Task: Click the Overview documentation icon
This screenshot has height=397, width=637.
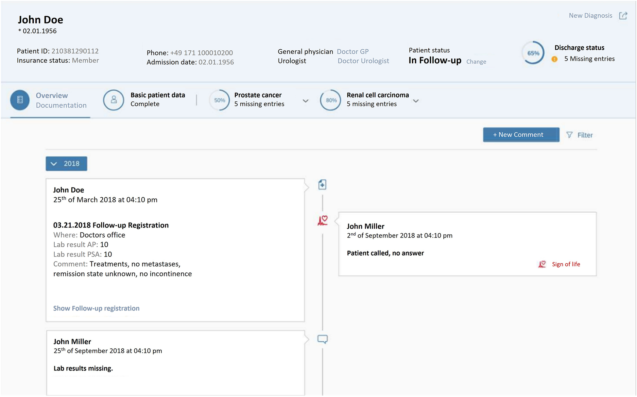Action: click(x=20, y=100)
